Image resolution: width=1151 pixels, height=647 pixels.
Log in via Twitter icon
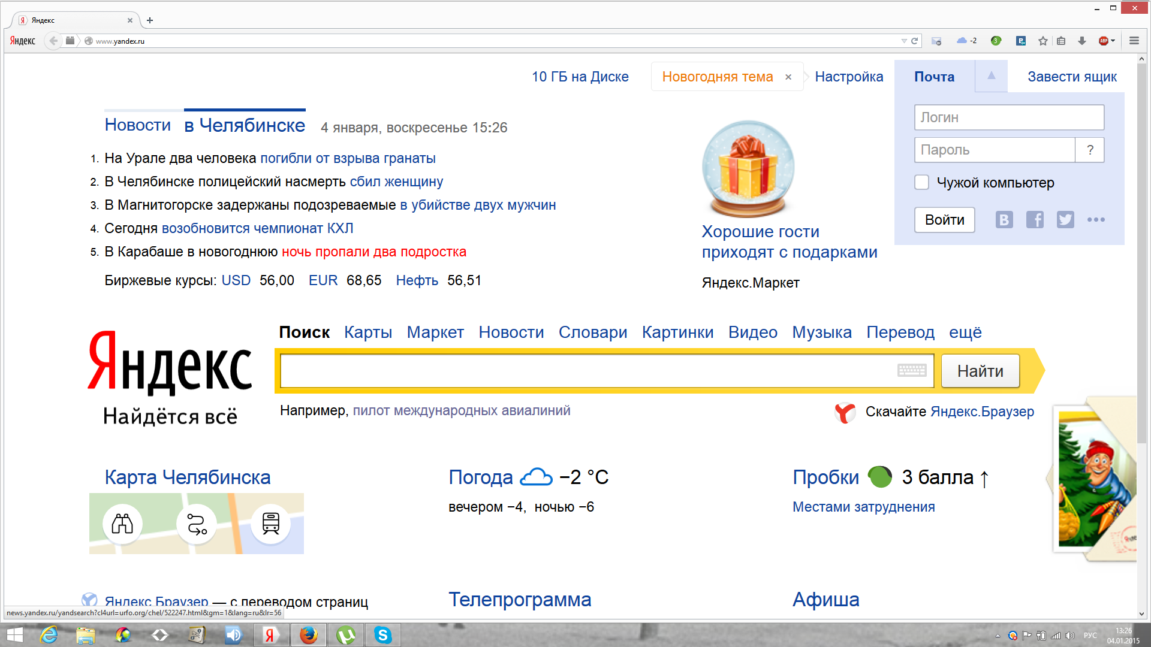[x=1065, y=220]
